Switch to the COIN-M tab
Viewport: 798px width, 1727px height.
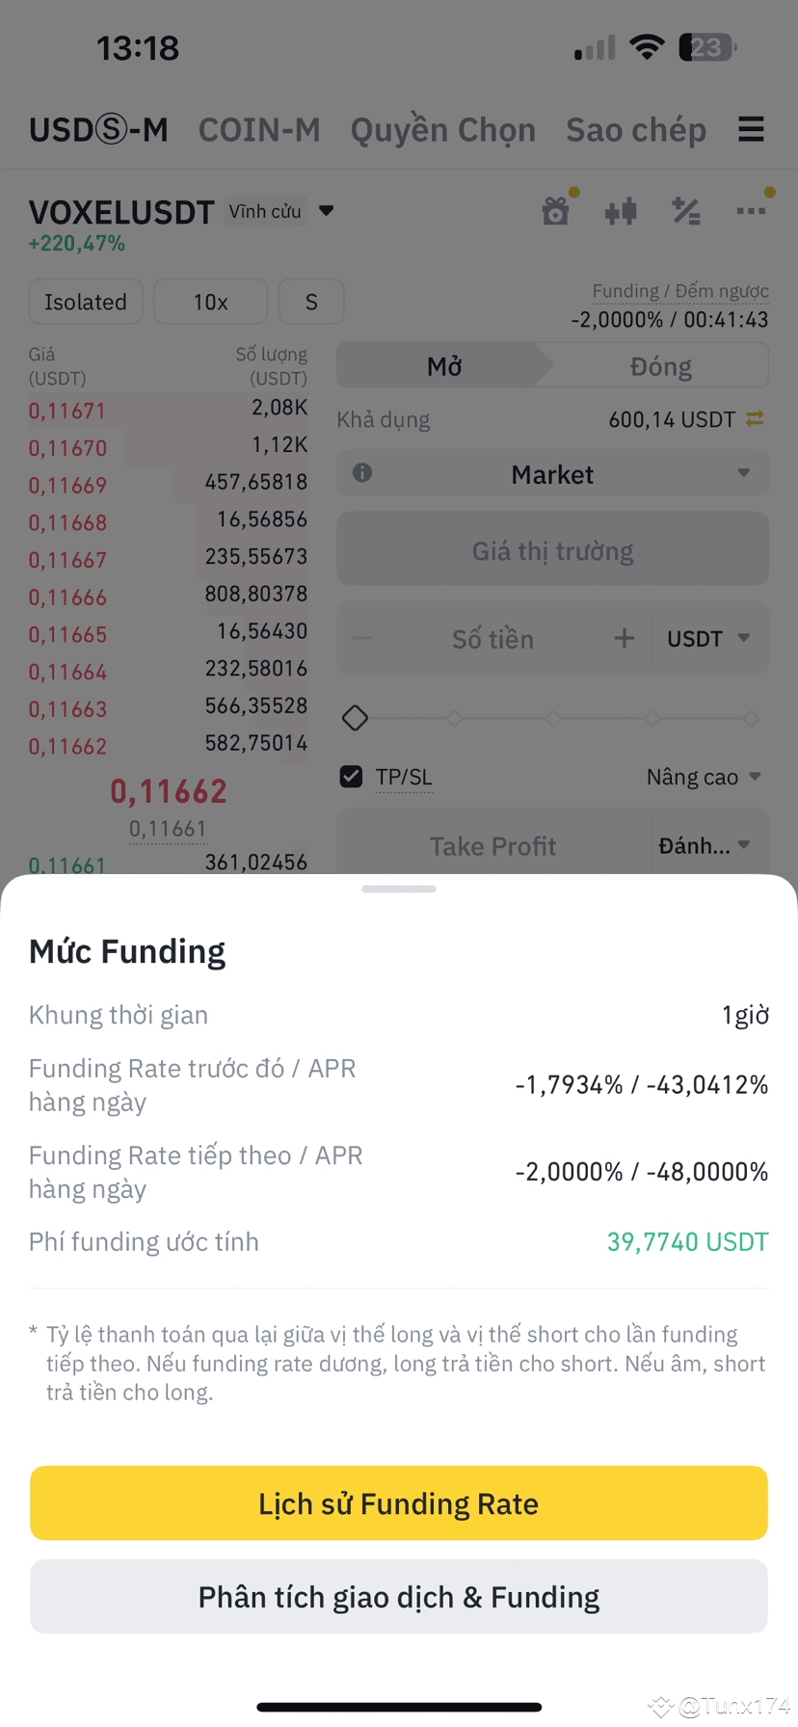pos(259,129)
